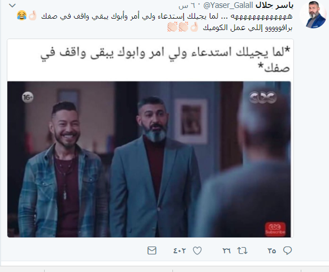Open the attached meme image
This screenshot has width=329, height=272.
click(150, 138)
